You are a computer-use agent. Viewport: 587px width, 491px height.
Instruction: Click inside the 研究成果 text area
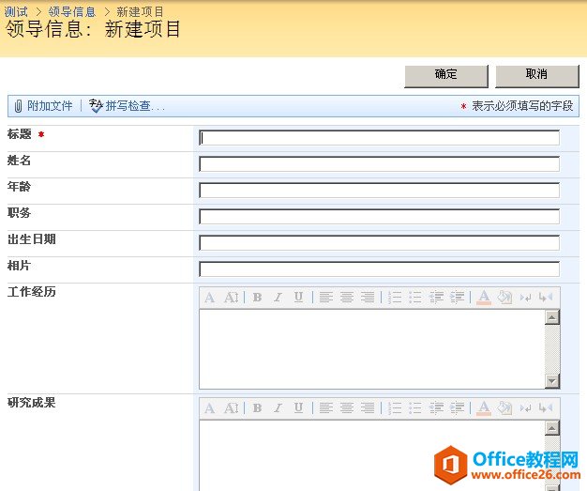[x=372, y=455]
